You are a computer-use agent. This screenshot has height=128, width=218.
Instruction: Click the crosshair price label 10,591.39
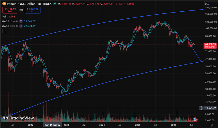coord(210,108)
